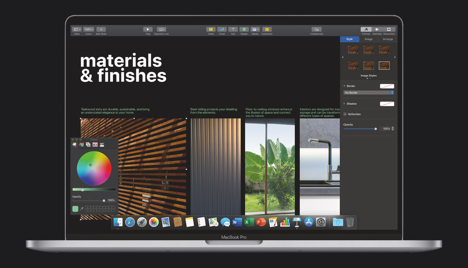Select the pencils picker mode

click(x=102, y=144)
